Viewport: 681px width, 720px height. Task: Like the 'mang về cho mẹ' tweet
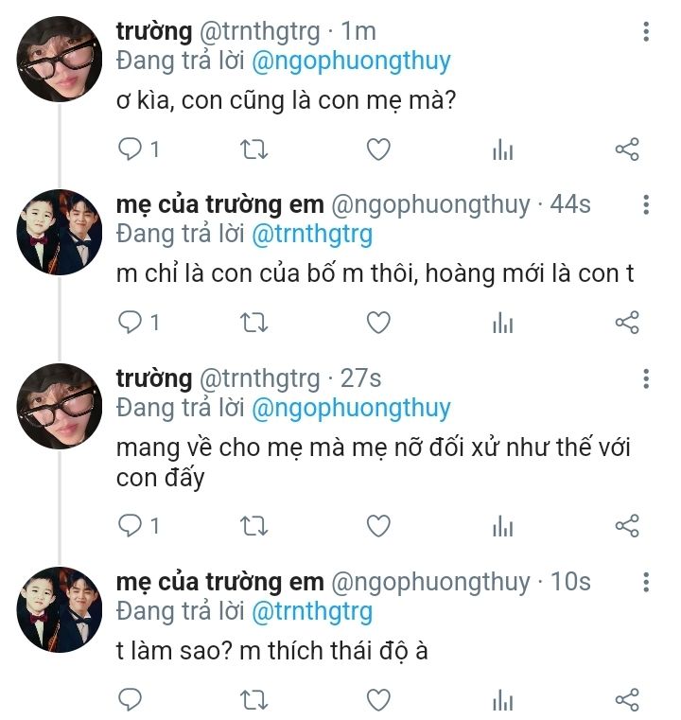(378, 526)
